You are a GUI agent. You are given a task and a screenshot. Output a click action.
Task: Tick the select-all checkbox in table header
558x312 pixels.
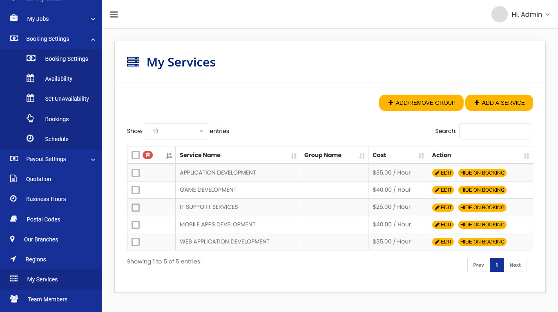(x=136, y=155)
